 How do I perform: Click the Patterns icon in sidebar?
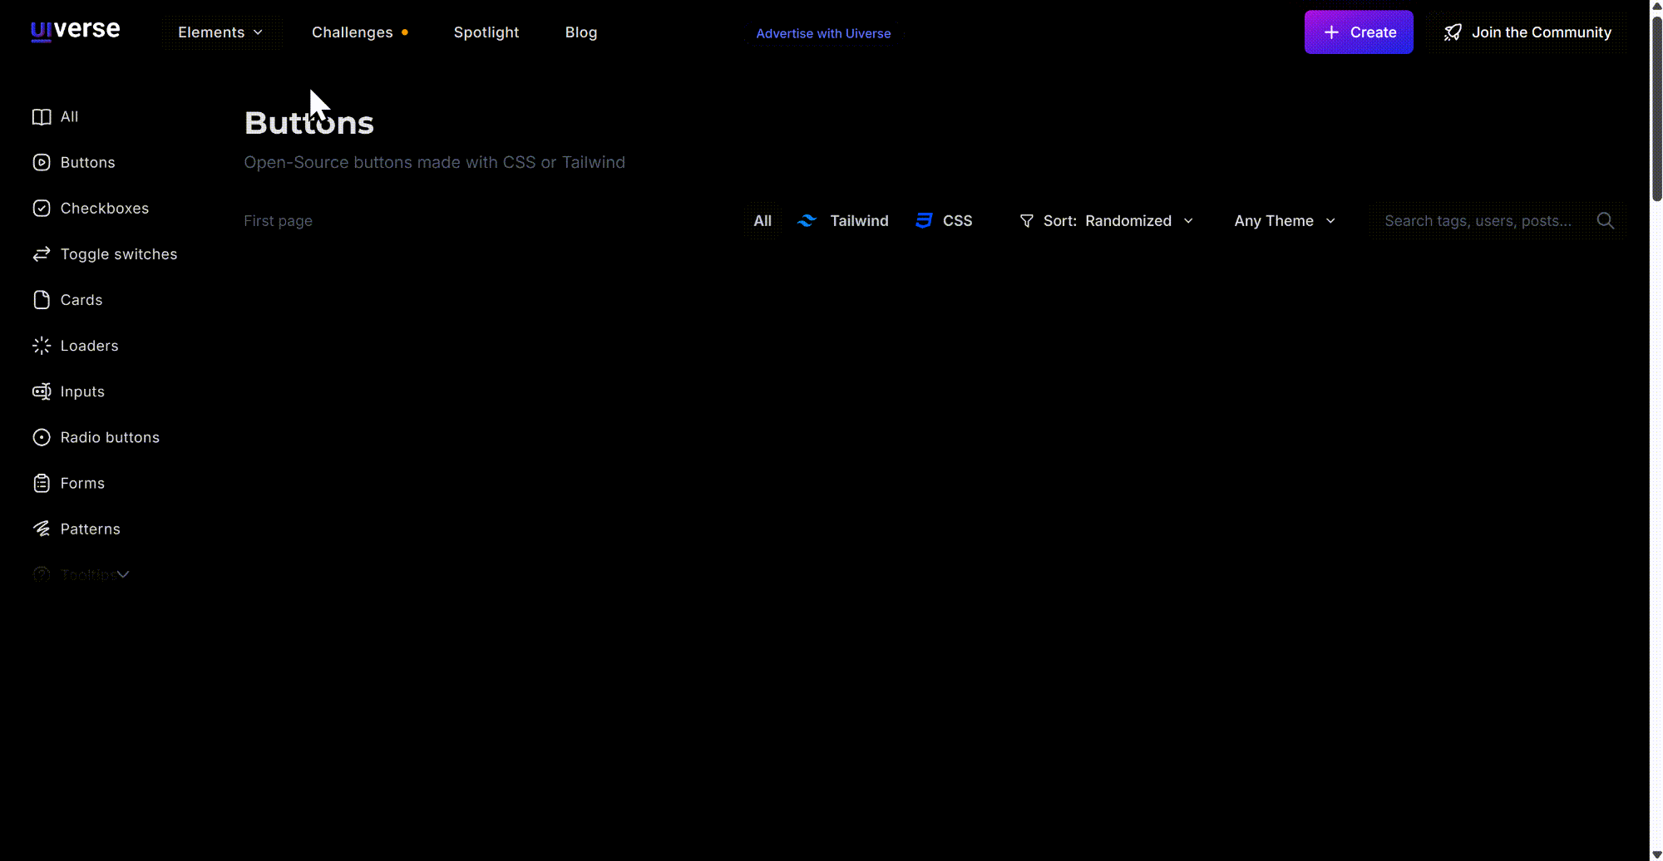click(42, 529)
